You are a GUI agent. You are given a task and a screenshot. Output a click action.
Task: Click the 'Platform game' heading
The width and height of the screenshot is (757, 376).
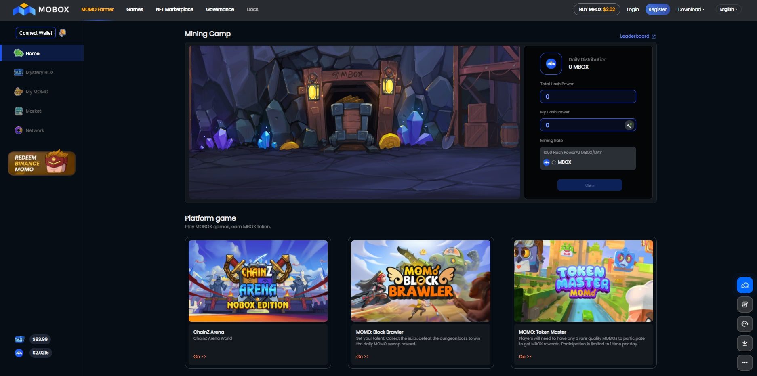210,218
